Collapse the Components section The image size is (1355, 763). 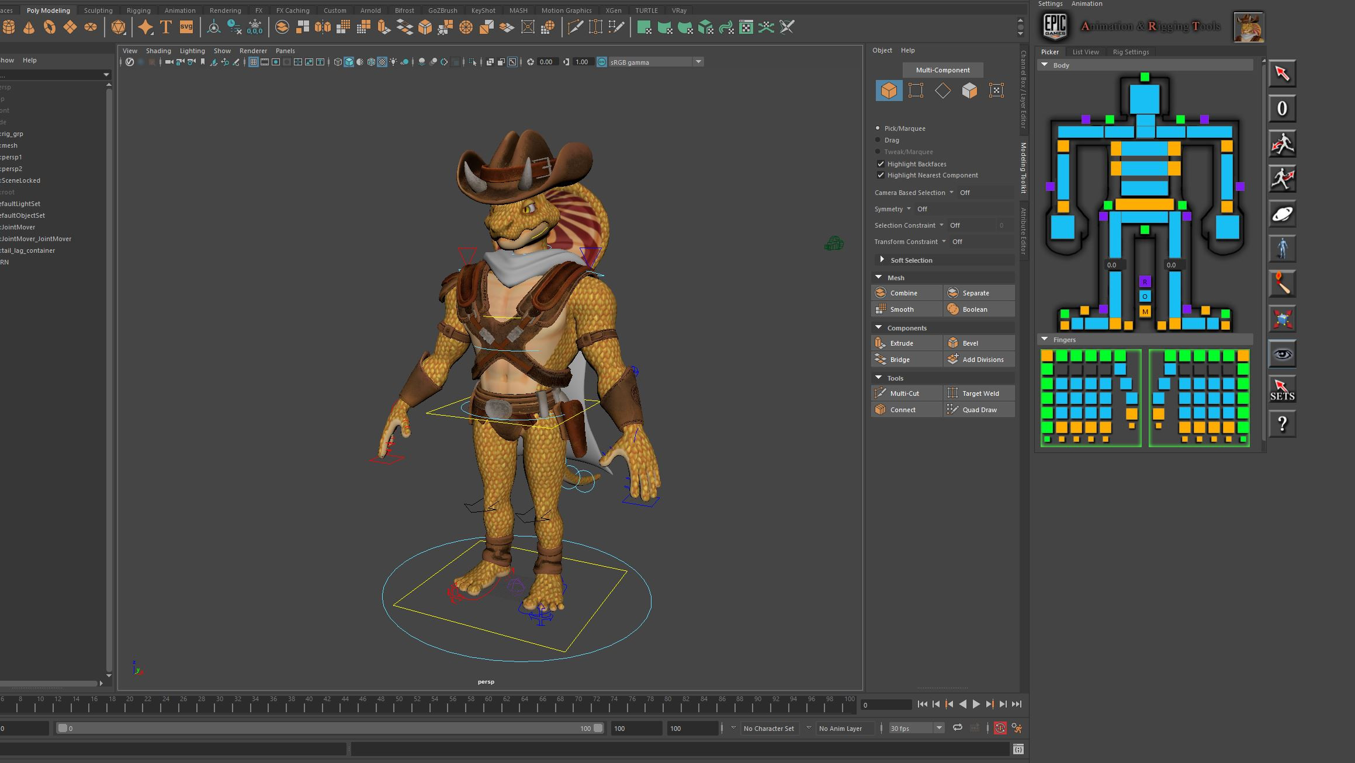pos(879,328)
